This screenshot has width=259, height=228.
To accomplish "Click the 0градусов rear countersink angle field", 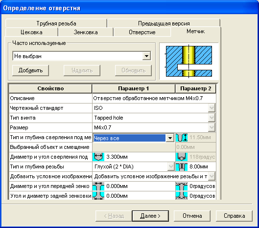I will pos(202,196).
